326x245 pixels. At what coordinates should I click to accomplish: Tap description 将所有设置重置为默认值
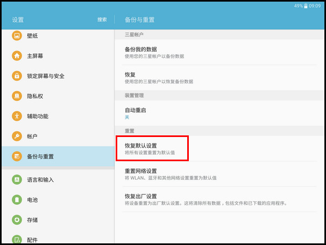coord(150,153)
